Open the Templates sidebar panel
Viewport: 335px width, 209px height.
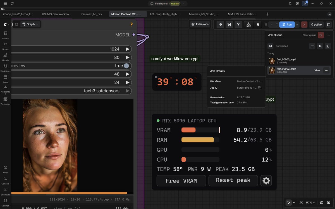tap(5, 101)
